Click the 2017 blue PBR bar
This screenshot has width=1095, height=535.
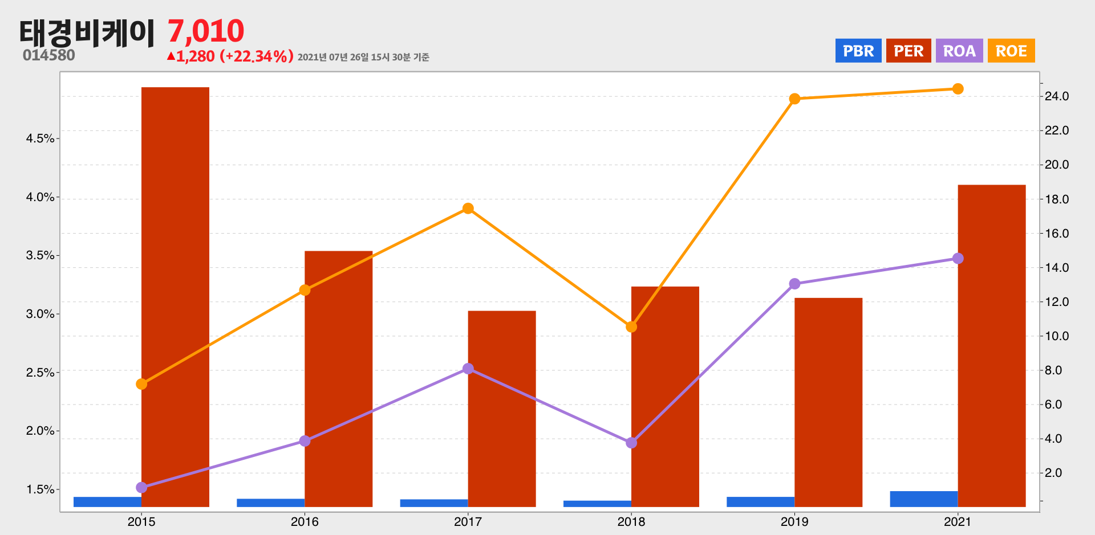pos(434,503)
